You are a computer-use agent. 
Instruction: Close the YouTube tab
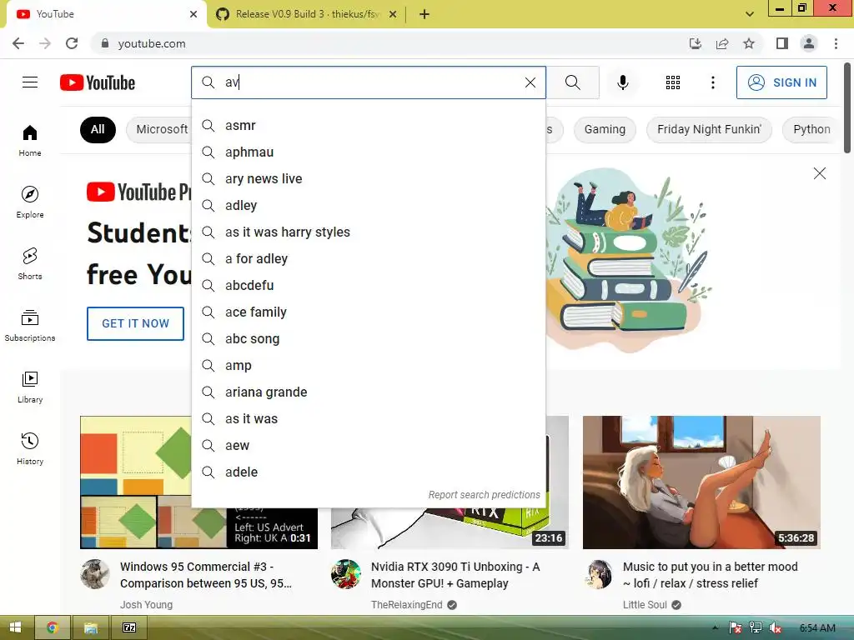pyautogui.click(x=193, y=14)
